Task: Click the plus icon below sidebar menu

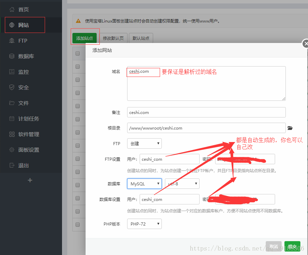Action: [30, 180]
